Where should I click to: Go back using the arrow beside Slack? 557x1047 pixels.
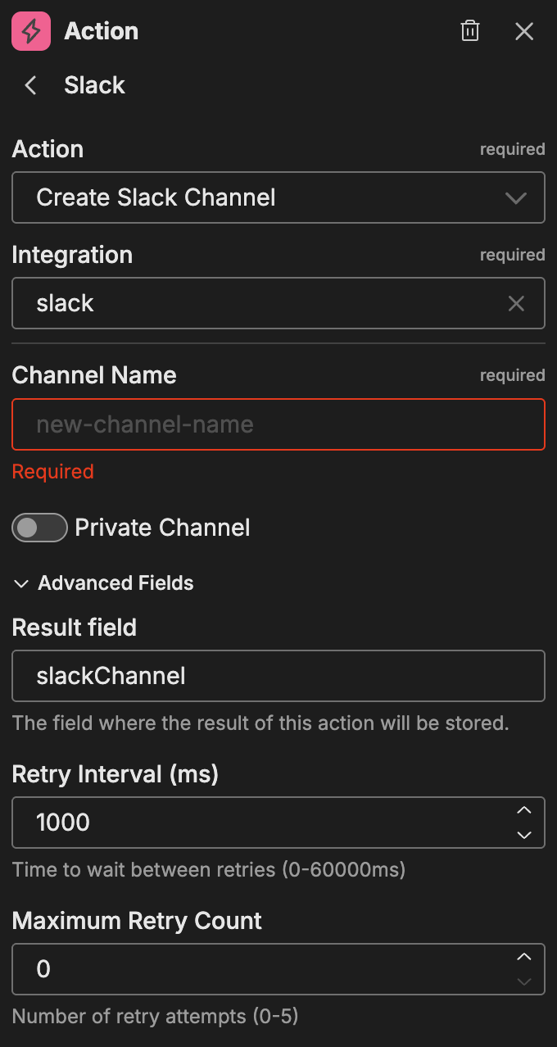pos(31,85)
